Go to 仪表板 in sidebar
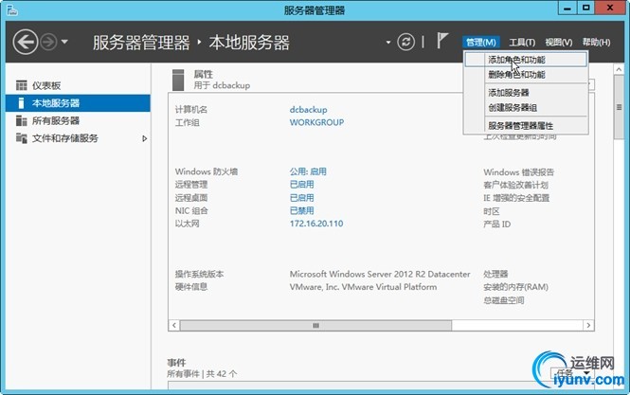The height and width of the screenshot is (395, 630). 78,85
